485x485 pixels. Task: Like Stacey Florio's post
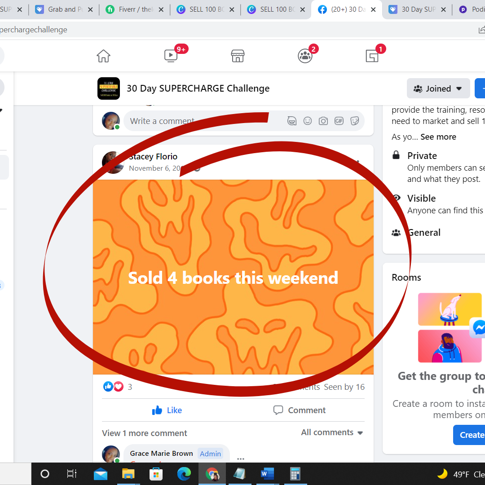(167, 410)
